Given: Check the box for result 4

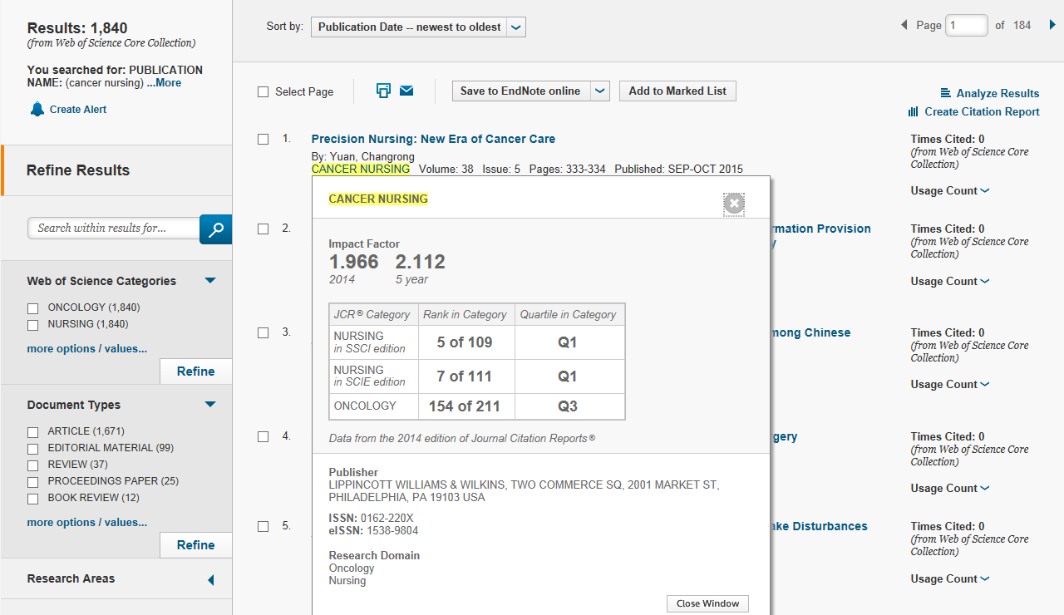Looking at the screenshot, I should tap(264, 437).
